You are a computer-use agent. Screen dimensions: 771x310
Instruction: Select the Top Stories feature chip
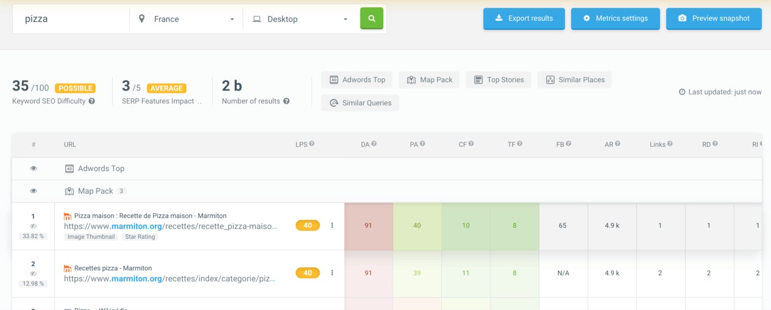pyautogui.click(x=498, y=80)
